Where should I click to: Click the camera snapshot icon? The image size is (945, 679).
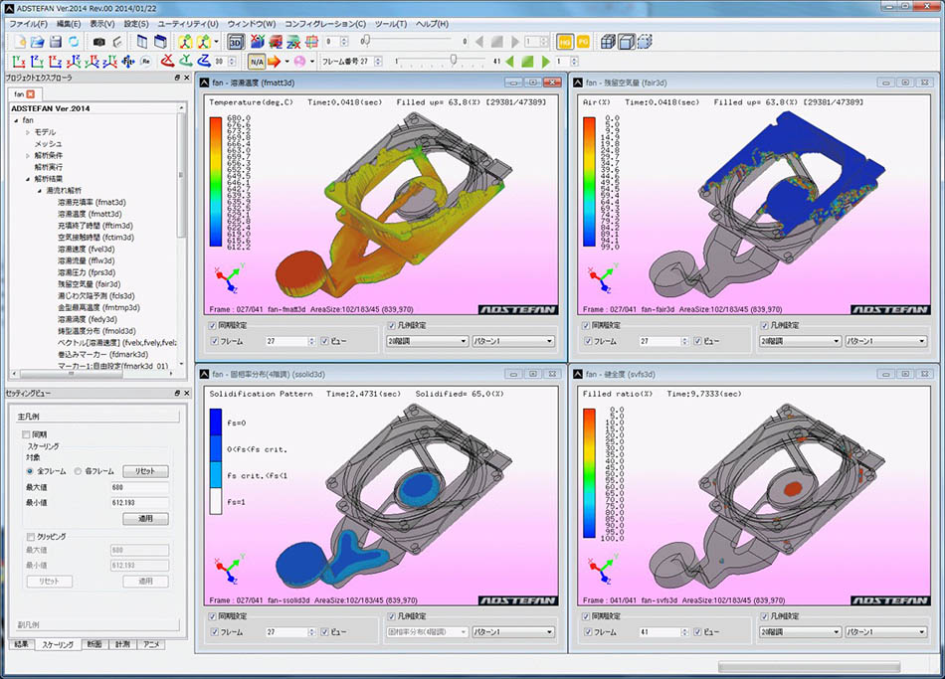tap(98, 42)
